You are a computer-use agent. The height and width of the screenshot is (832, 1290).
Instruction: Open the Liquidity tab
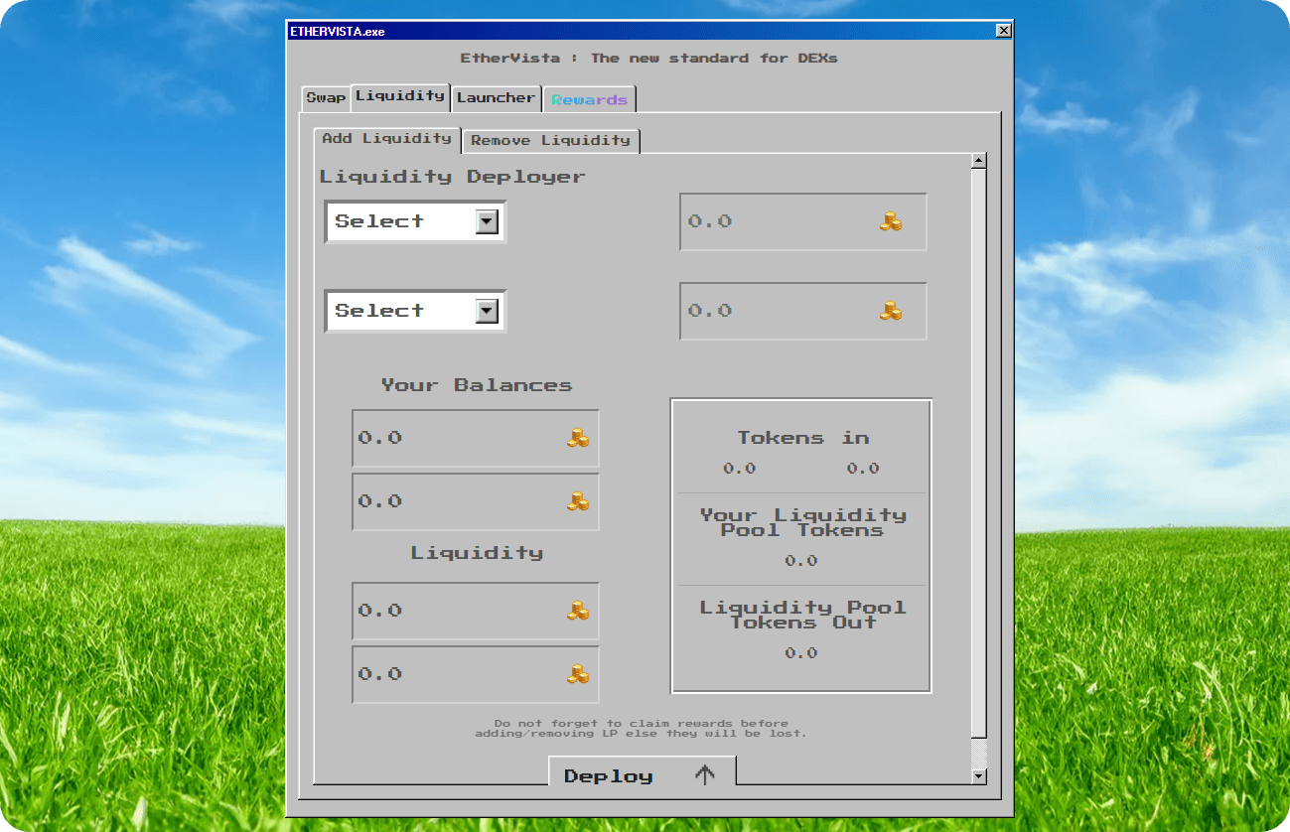tap(400, 96)
